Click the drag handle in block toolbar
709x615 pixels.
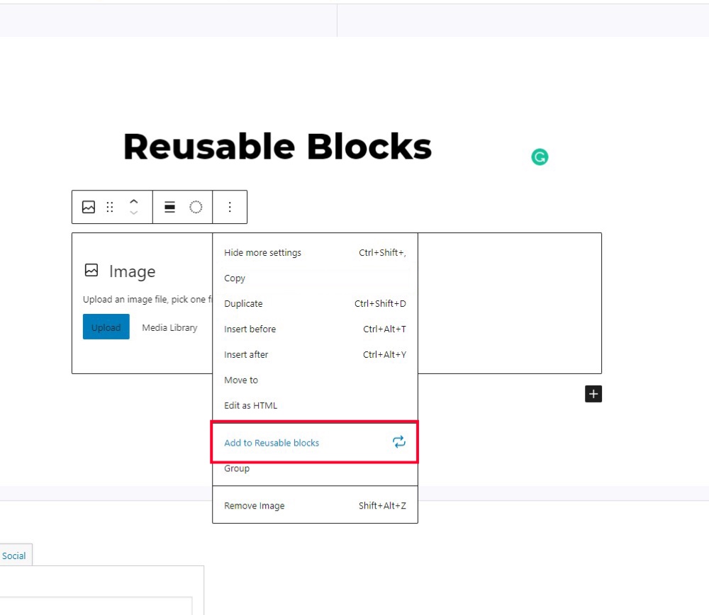point(110,207)
